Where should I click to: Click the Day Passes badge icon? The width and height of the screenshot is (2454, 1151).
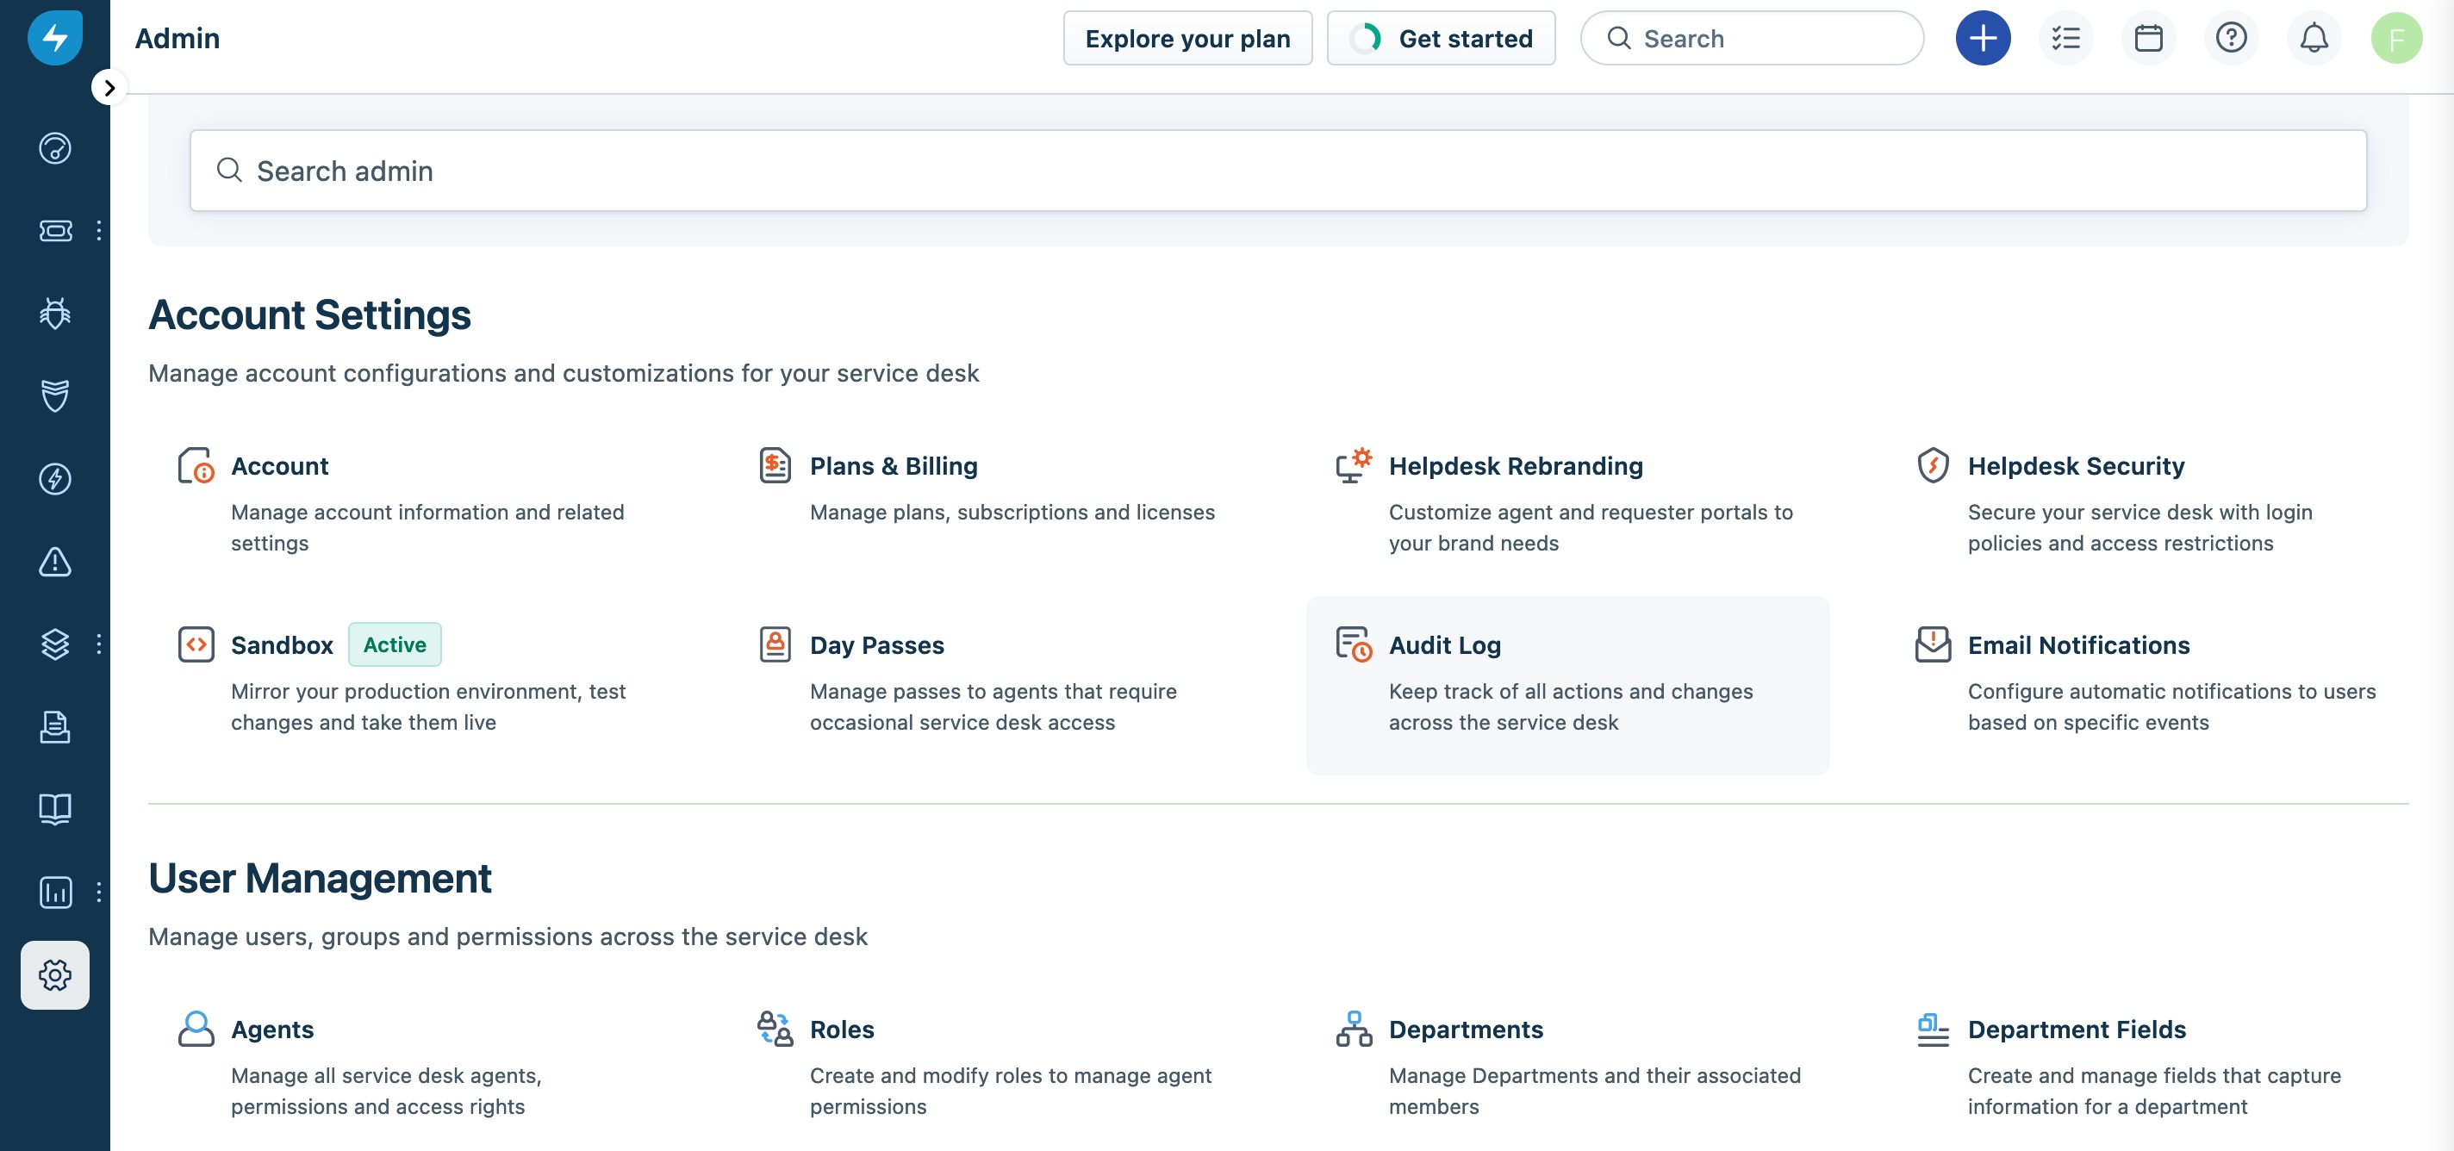(x=775, y=645)
